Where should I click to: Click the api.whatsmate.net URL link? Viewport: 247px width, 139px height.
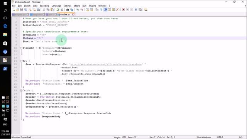click(106, 64)
